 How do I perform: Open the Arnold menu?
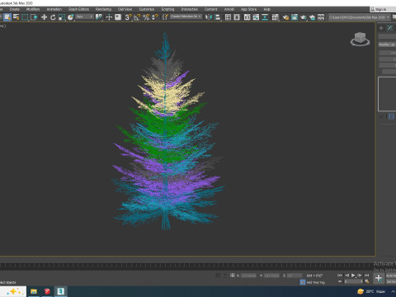click(229, 9)
